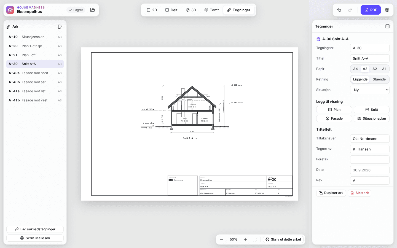This screenshot has height=248, width=397.
Task: Zoom out with the minus icon
Action: coord(221,239)
